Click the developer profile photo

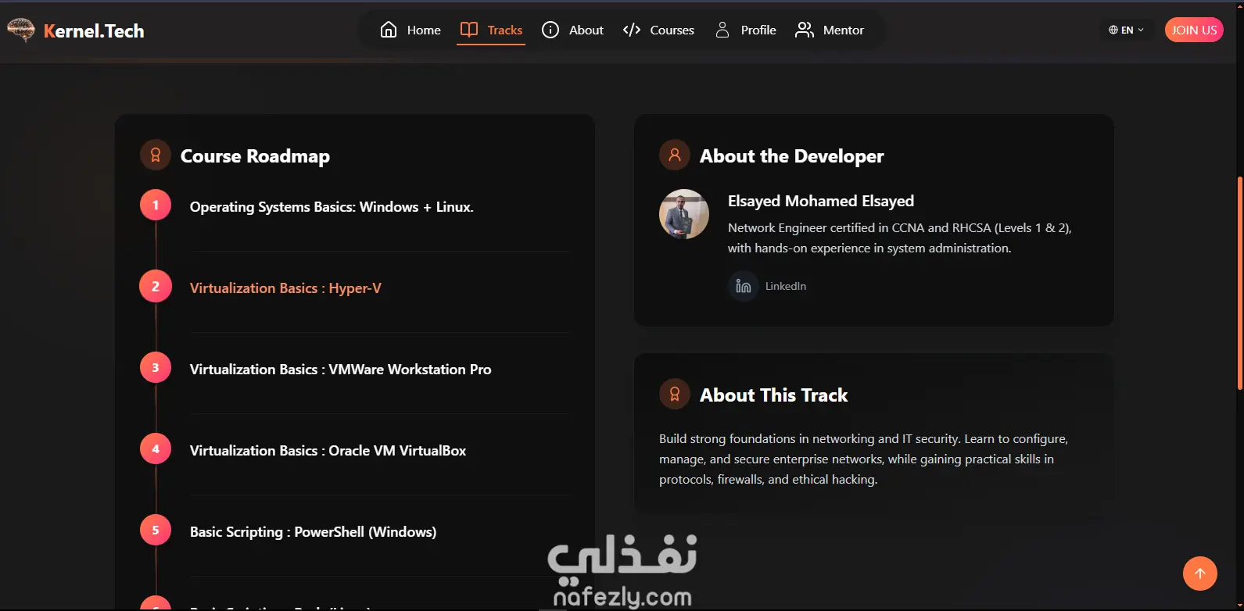[684, 214]
